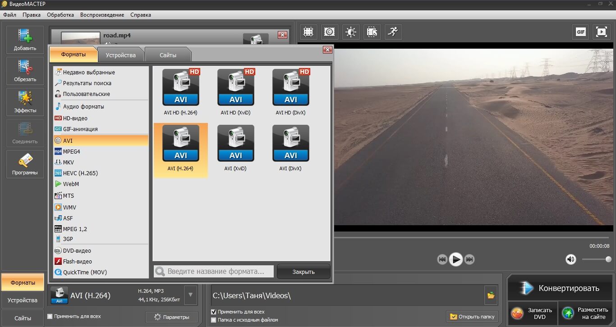
Task: Open the Воспроизведение menu
Action: [102, 15]
